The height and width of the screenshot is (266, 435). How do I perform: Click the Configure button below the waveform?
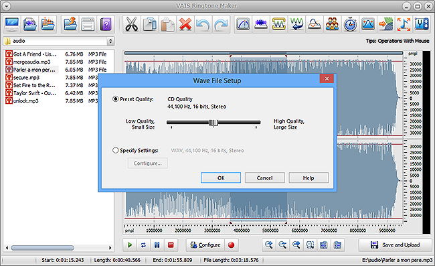click(205, 245)
